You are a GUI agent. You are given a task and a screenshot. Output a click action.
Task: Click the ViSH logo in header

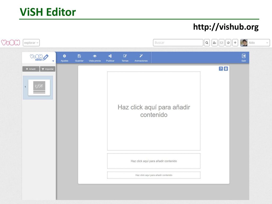[x=11, y=43]
